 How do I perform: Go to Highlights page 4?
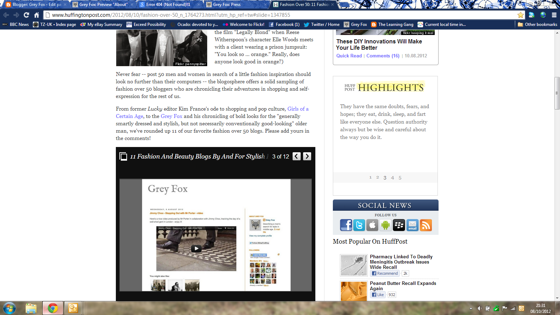[x=392, y=178]
